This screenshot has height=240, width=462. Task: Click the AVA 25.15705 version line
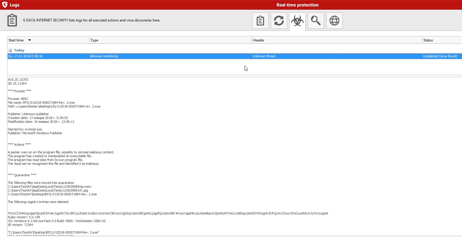click(18, 80)
